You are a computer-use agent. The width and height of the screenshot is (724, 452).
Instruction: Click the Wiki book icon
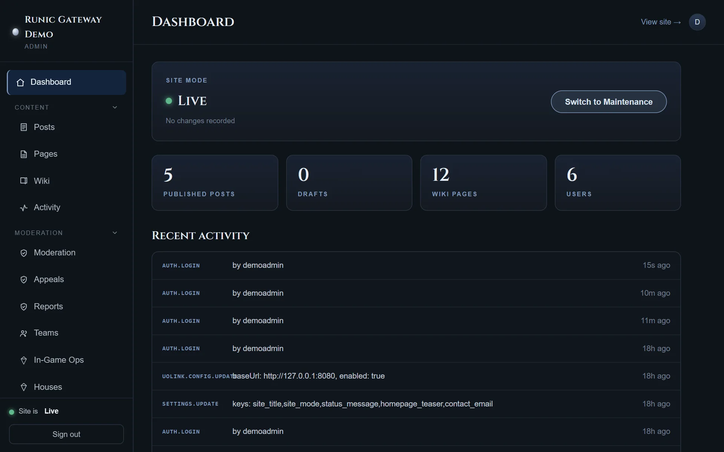[24, 181]
